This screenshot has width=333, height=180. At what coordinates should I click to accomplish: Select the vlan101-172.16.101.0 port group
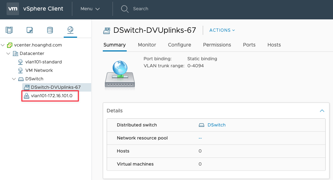tap(52, 95)
